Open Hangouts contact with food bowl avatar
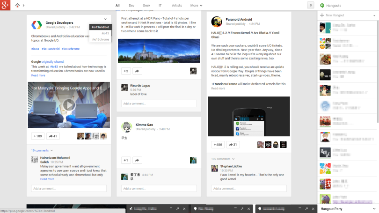 coord(325,59)
